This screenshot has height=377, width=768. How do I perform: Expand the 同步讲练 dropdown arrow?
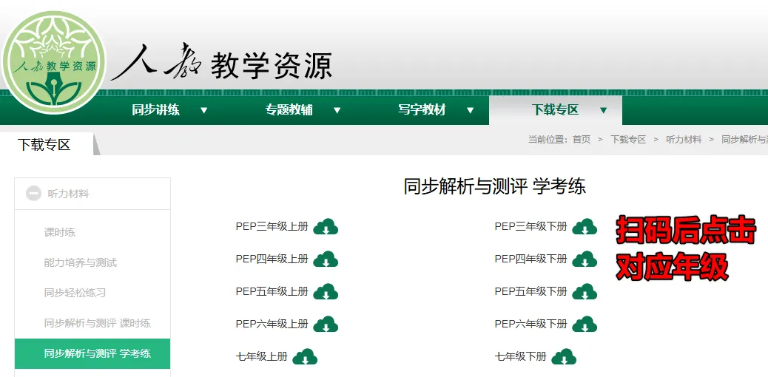coord(204,111)
